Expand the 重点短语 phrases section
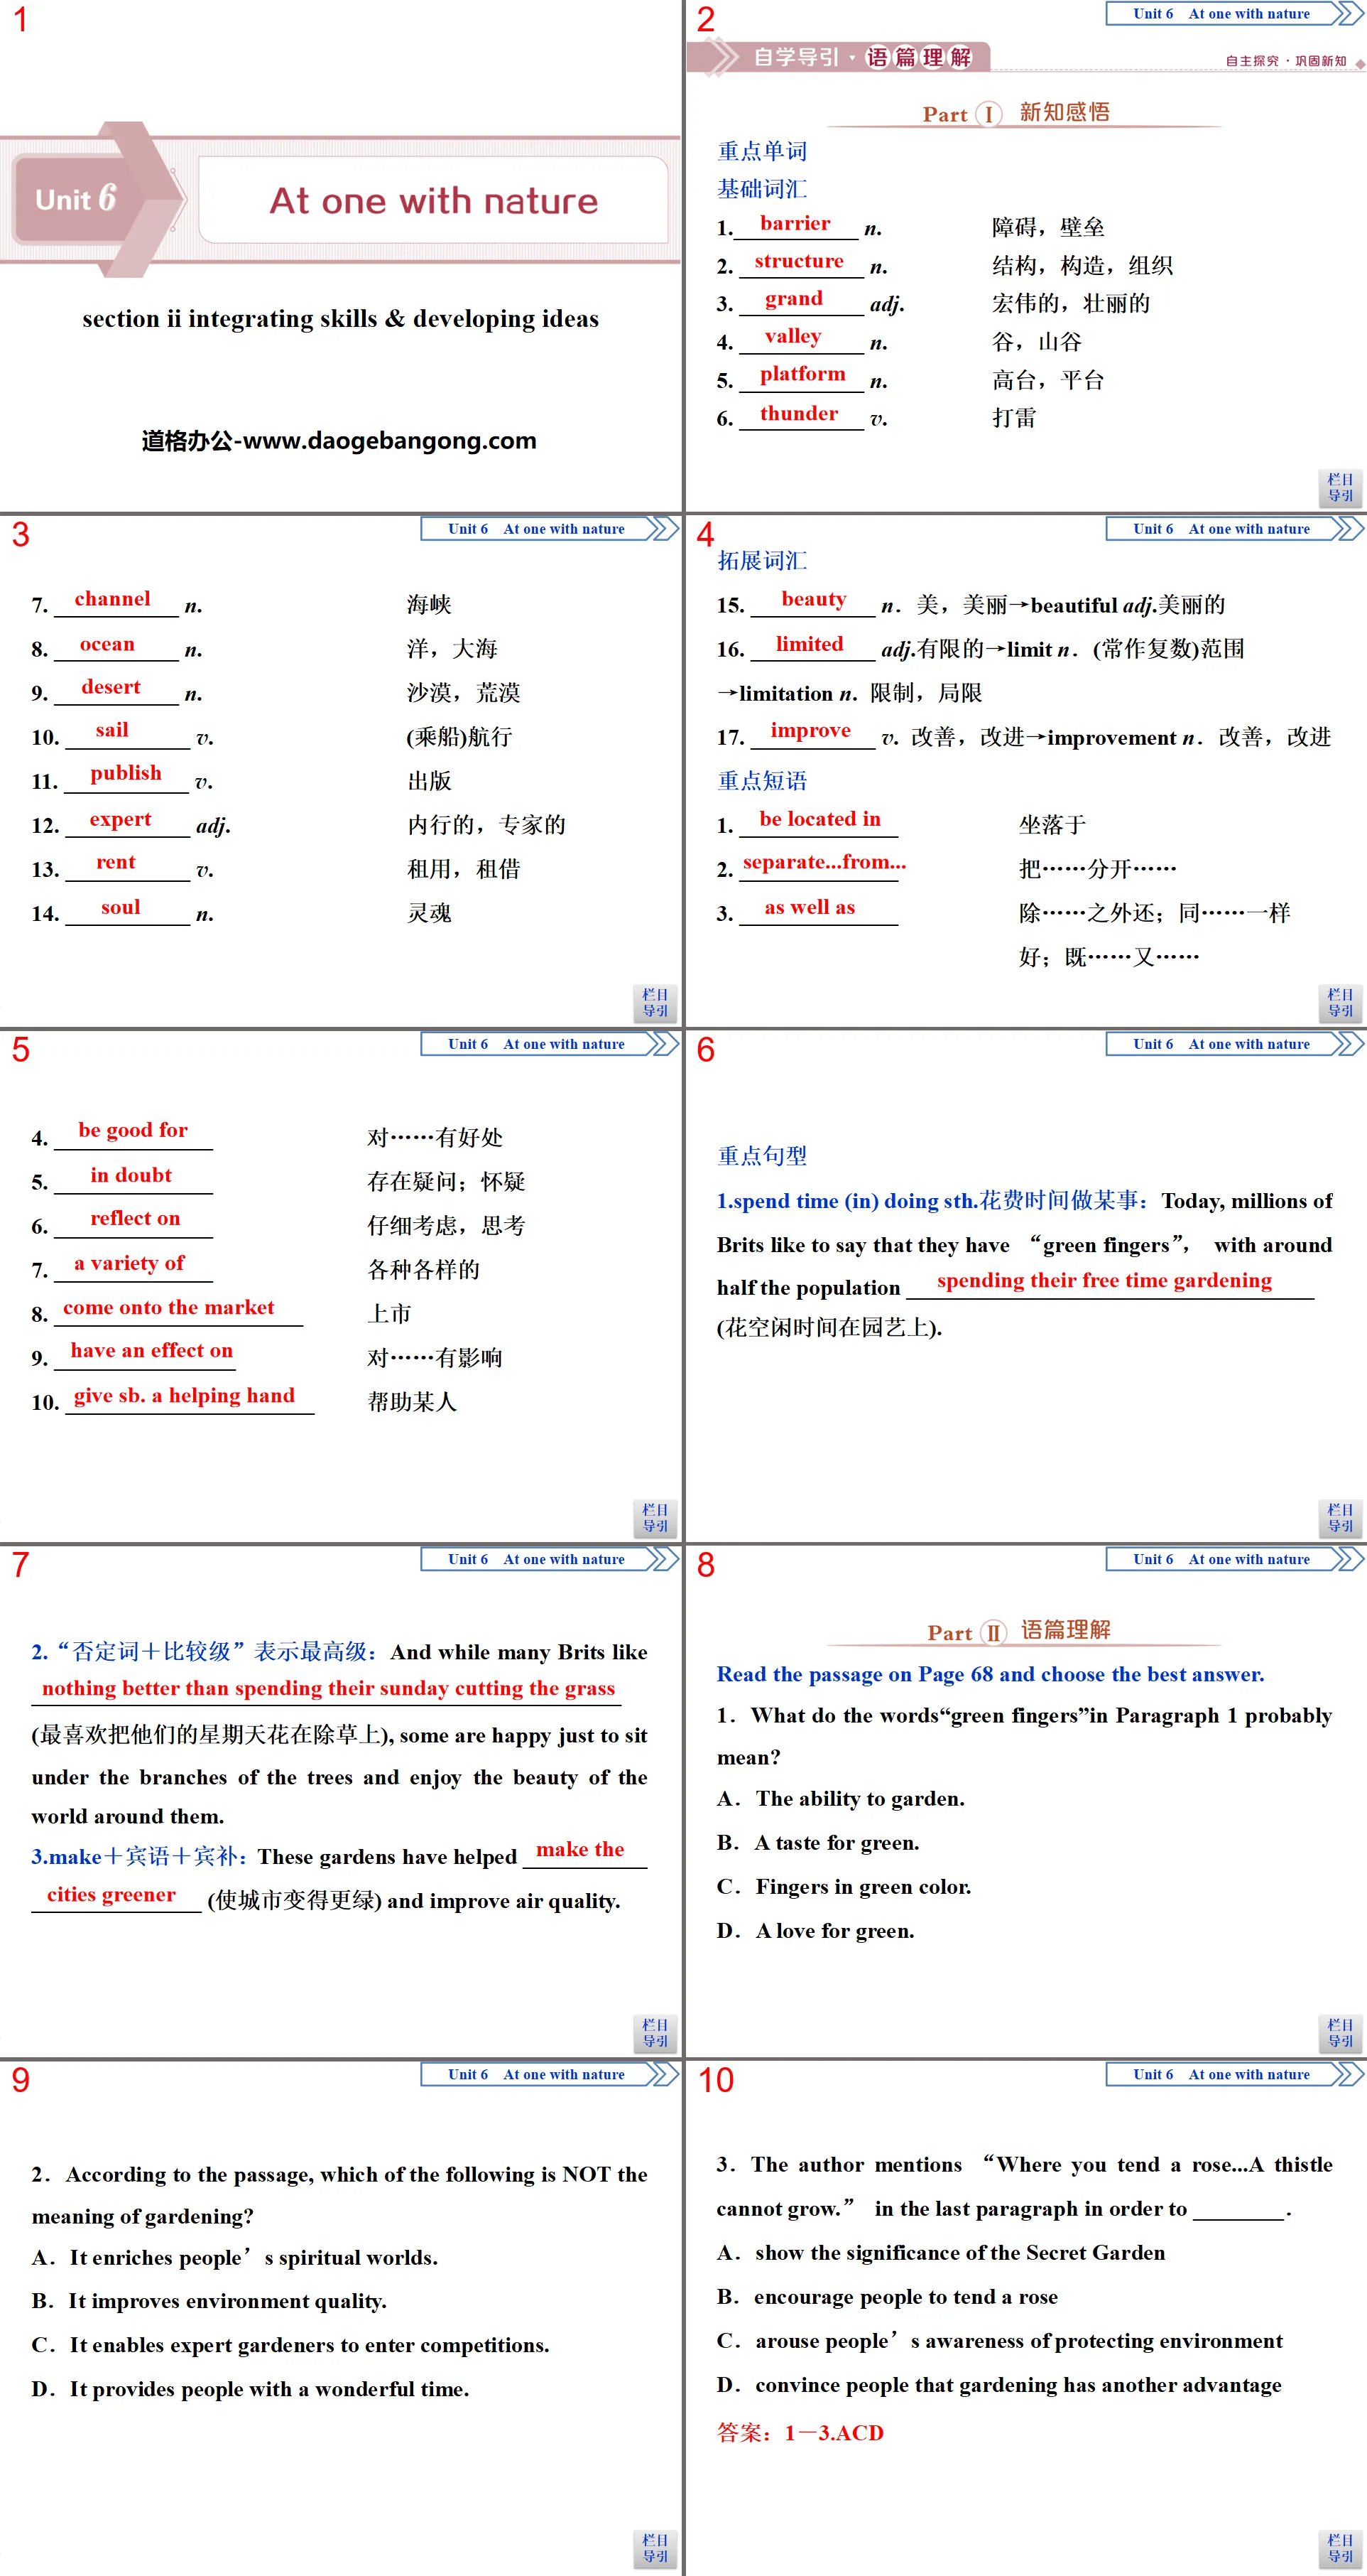1367x2576 pixels. pos(763,770)
